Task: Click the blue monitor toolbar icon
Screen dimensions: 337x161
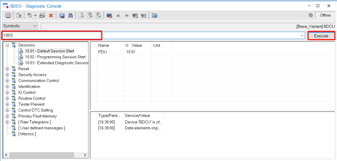Action: [62, 16]
